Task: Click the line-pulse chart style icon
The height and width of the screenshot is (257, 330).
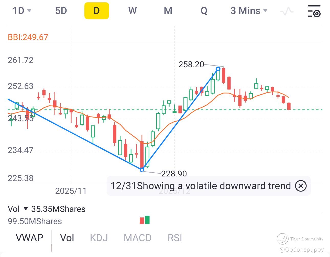Action: [x=287, y=11]
